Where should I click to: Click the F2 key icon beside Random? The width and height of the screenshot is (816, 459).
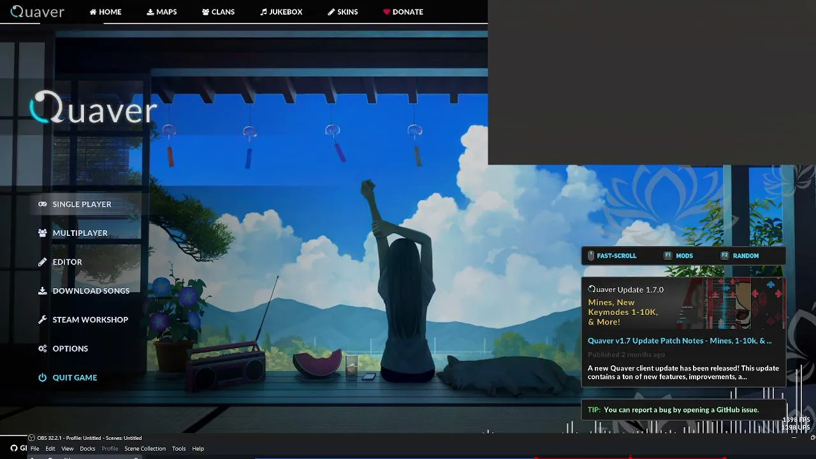click(x=725, y=256)
